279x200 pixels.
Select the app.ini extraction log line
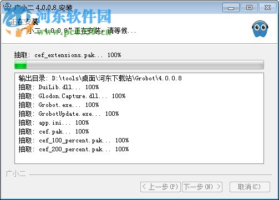pyautogui.click(x=54, y=122)
